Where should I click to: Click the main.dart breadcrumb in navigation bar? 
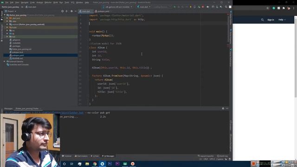[31, 7]
